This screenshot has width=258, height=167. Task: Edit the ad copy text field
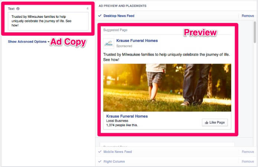[x=48, y=21]
